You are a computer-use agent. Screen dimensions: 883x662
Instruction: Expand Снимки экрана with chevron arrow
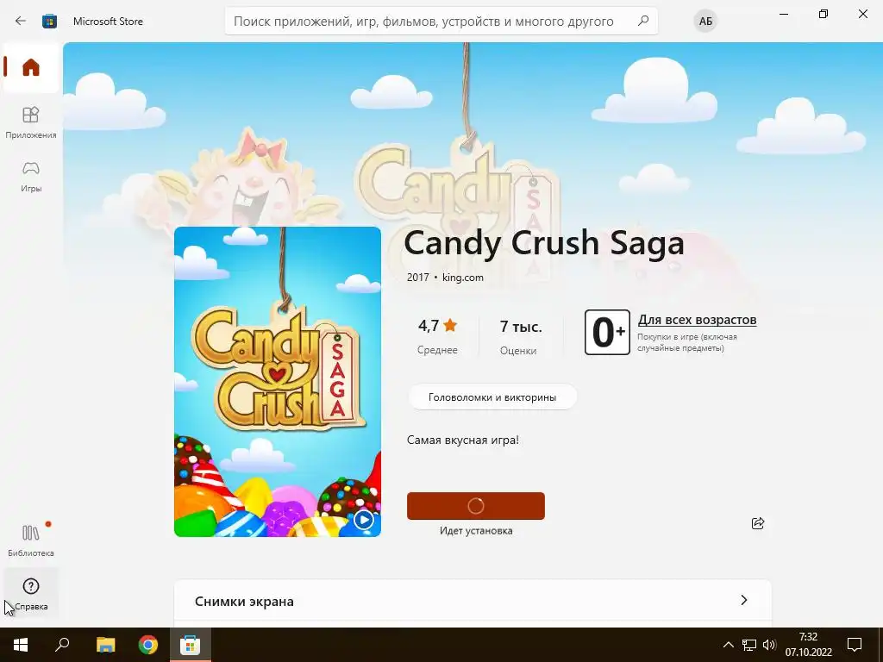coord(744,600)
